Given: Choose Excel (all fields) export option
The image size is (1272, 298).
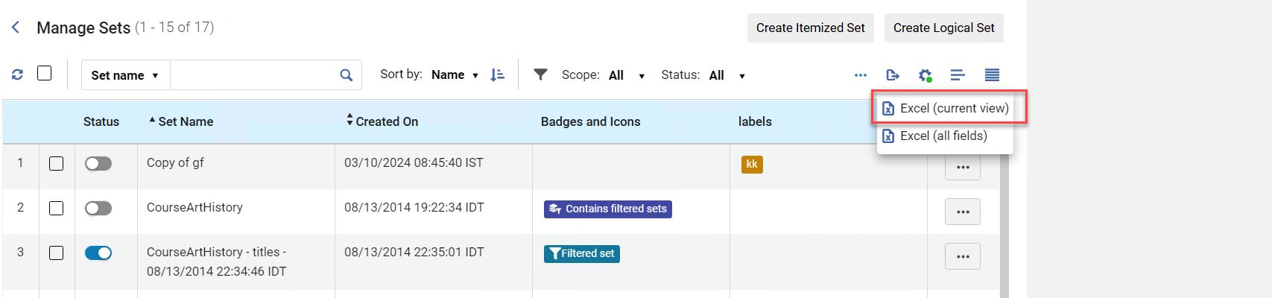Looking at the screenshot, I should (x=945, y=136).
